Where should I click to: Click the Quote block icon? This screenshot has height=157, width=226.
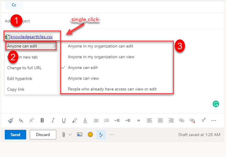[138, 121]
